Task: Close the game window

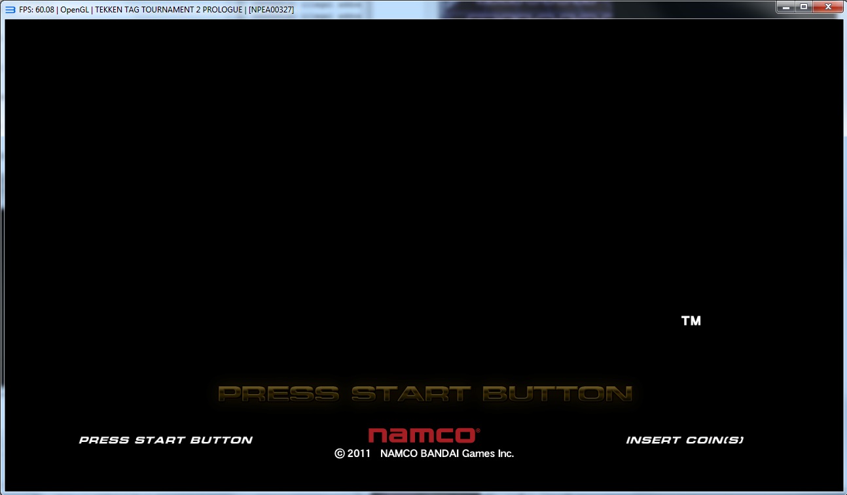Action: 828,7
